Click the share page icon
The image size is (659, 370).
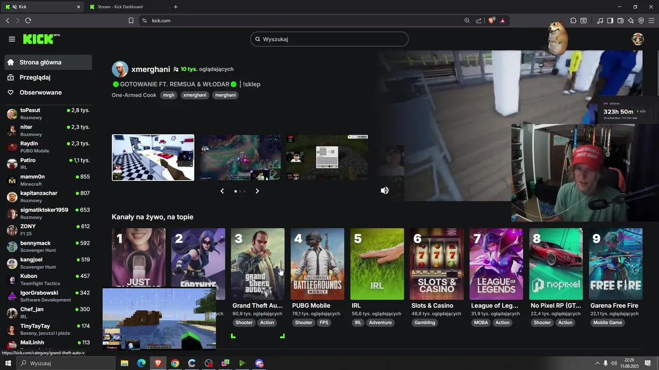point(479,21)
